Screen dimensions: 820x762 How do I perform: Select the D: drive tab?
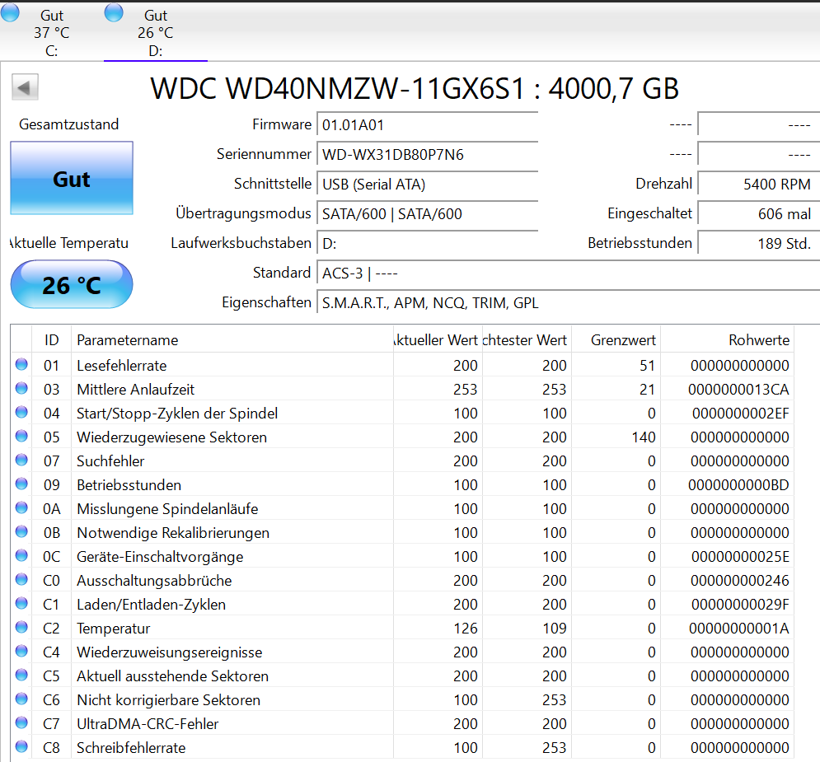(155, 32)
